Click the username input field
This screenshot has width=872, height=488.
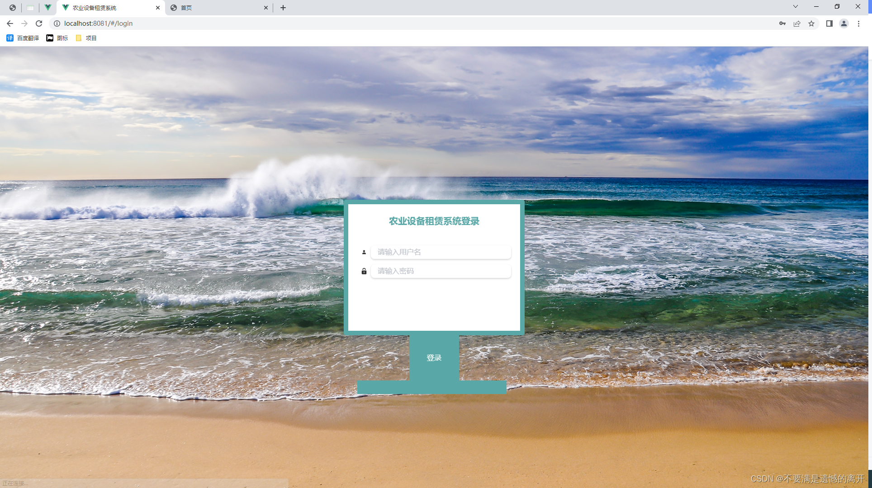[x=441, y=252]
